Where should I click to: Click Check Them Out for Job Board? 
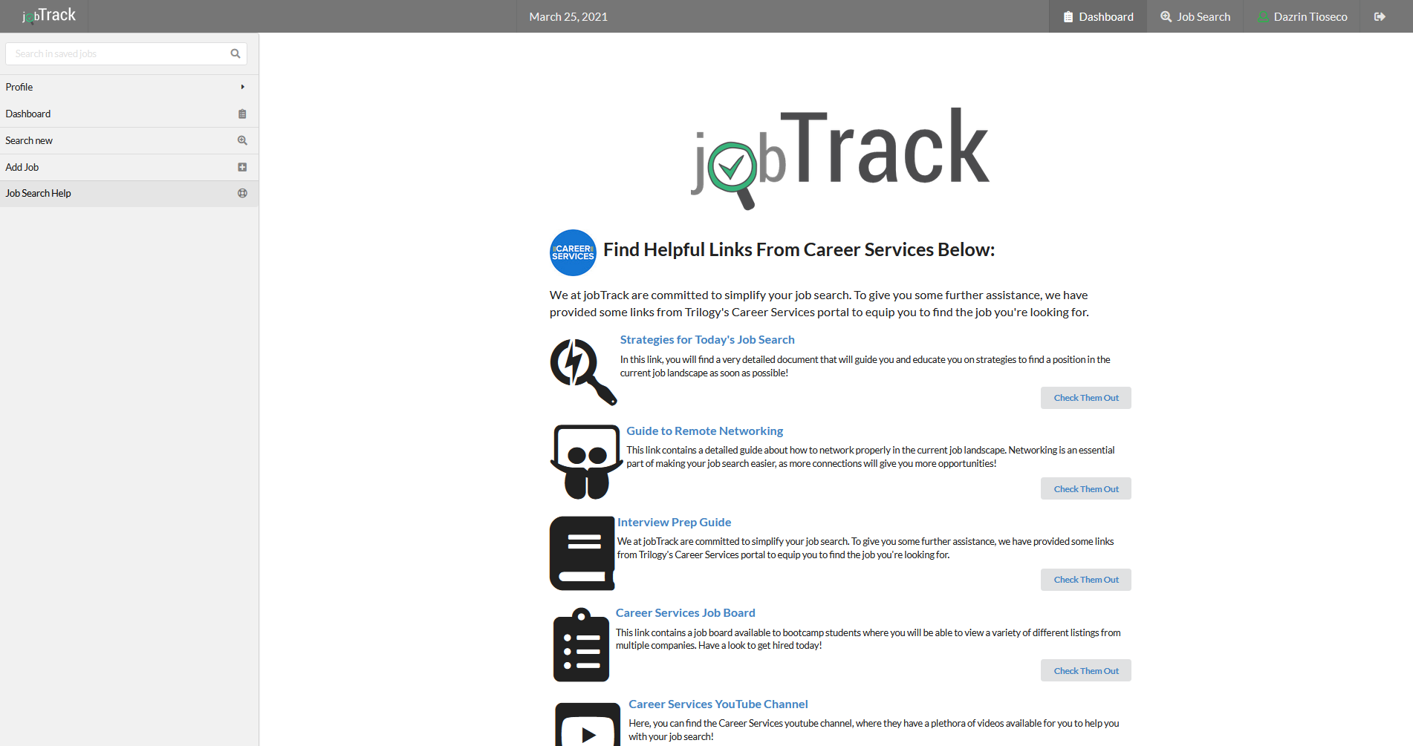click(1085, 671)
